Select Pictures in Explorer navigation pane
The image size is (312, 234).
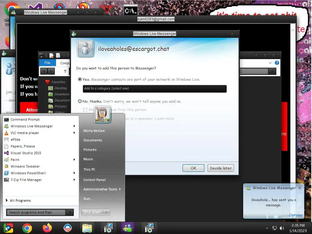(61, 106)
